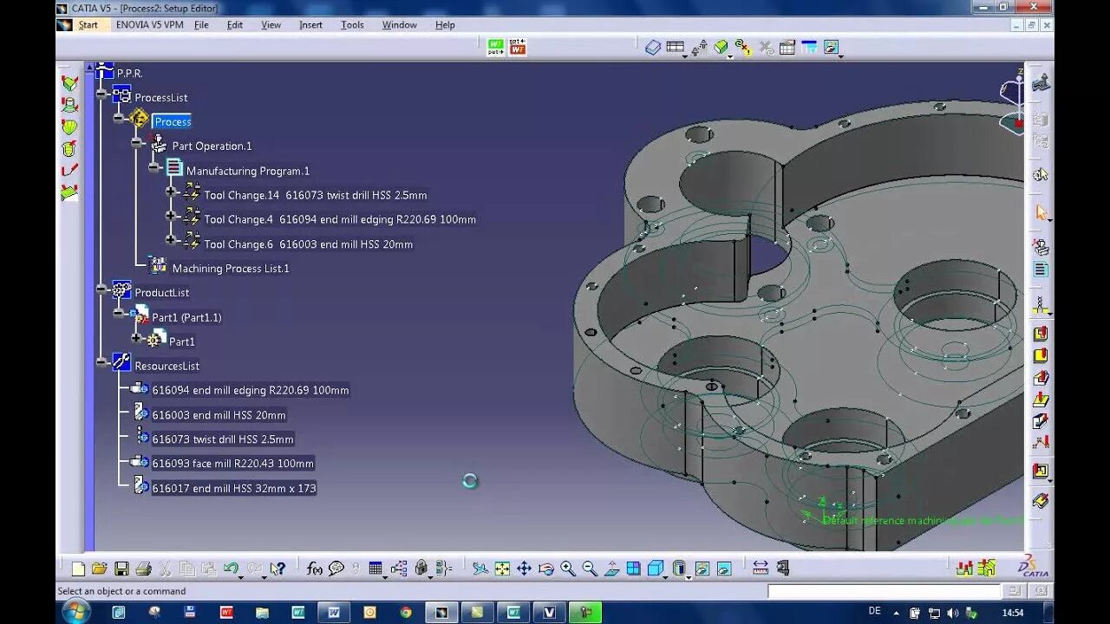Expand Tool Change.4 tree node

coord(171,216)
